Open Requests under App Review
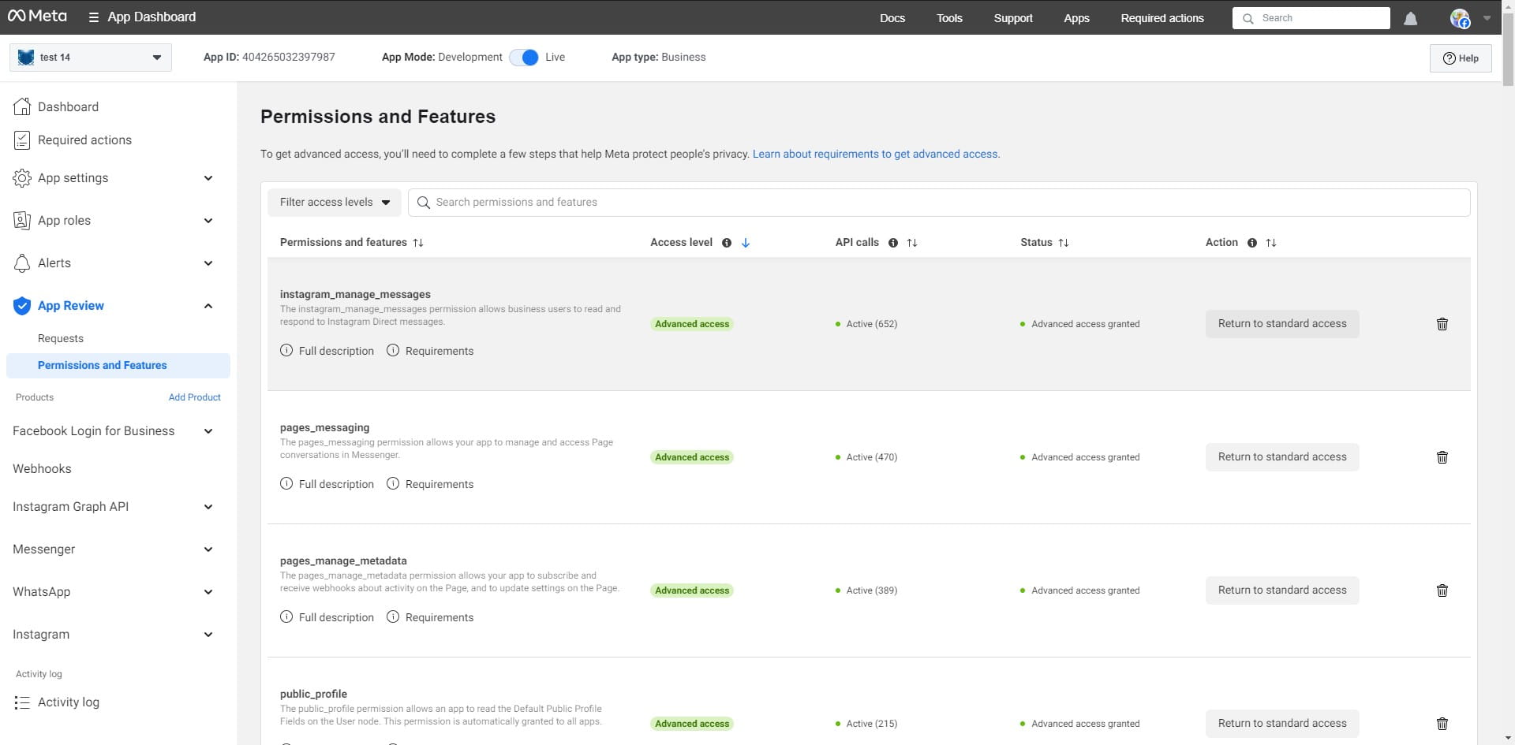Viewport: 1515px width, 745px height. coord(61,338)
